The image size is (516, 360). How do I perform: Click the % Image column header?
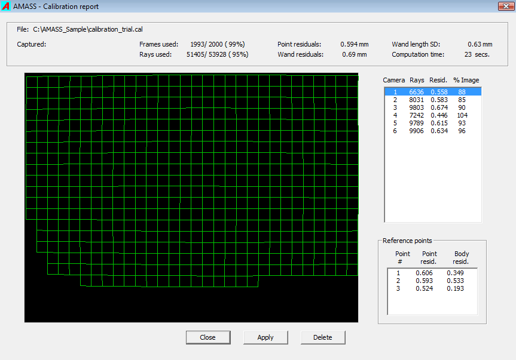(x=466, y=80)
